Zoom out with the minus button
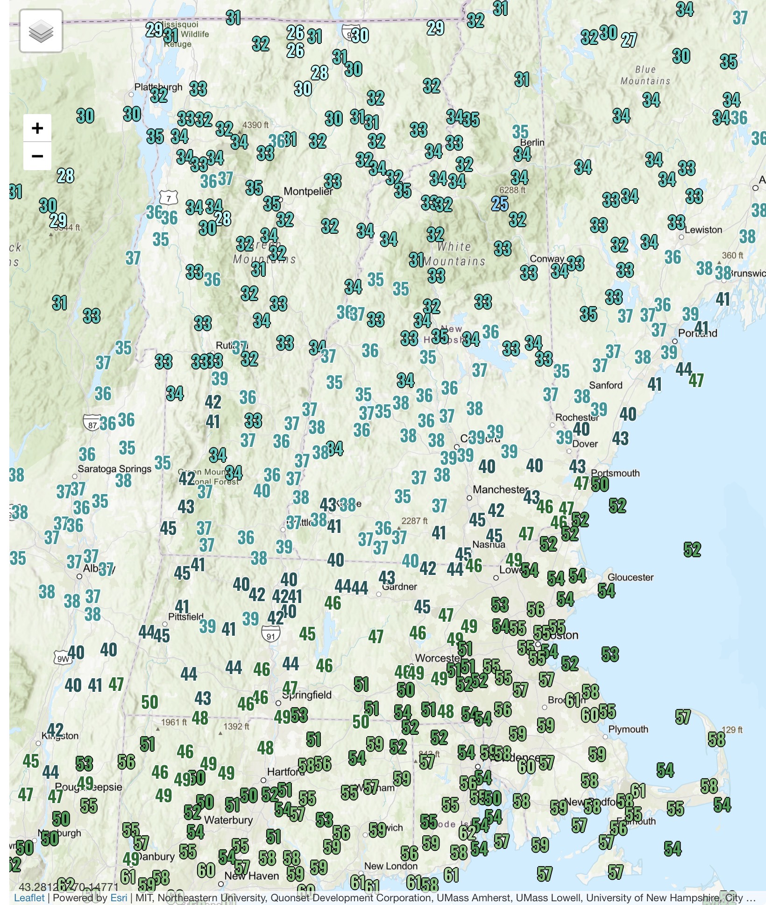Screen dimensions: 766x905 pyautogui.click(x=37, y=156)
